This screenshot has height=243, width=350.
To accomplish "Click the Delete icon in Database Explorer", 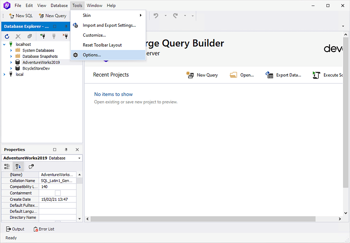I will [x=18, y=36].
